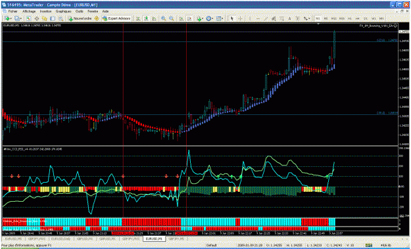
Task: Open the Affichage menu
Action: point(29,12)
